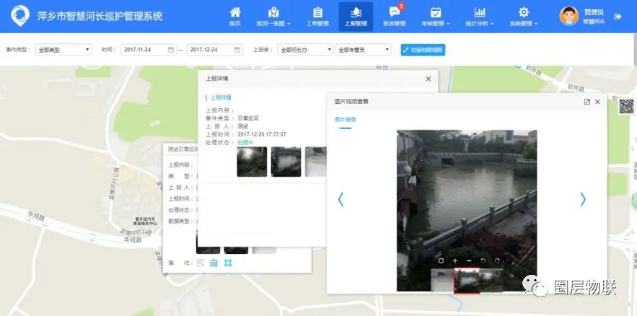Show the next image with right arrow
637x316 pixels.
(x=583, y=199)
